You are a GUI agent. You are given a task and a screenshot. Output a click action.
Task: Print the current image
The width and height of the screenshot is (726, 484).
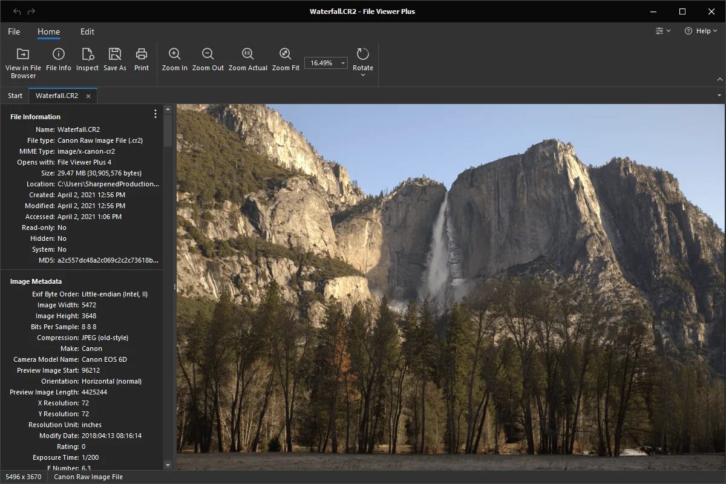click(x=142, y=59)
